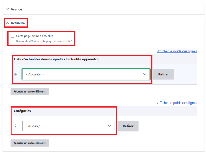This screenshot has height=152, width=206.
Task: Click Retirer next to the actualités list dropdown
Action: [x=163, y=74]
